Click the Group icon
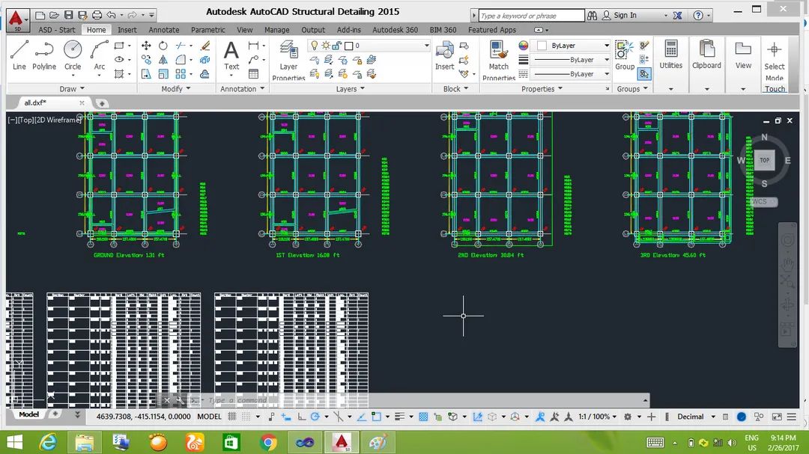The image size is (809, 454). 624,55
